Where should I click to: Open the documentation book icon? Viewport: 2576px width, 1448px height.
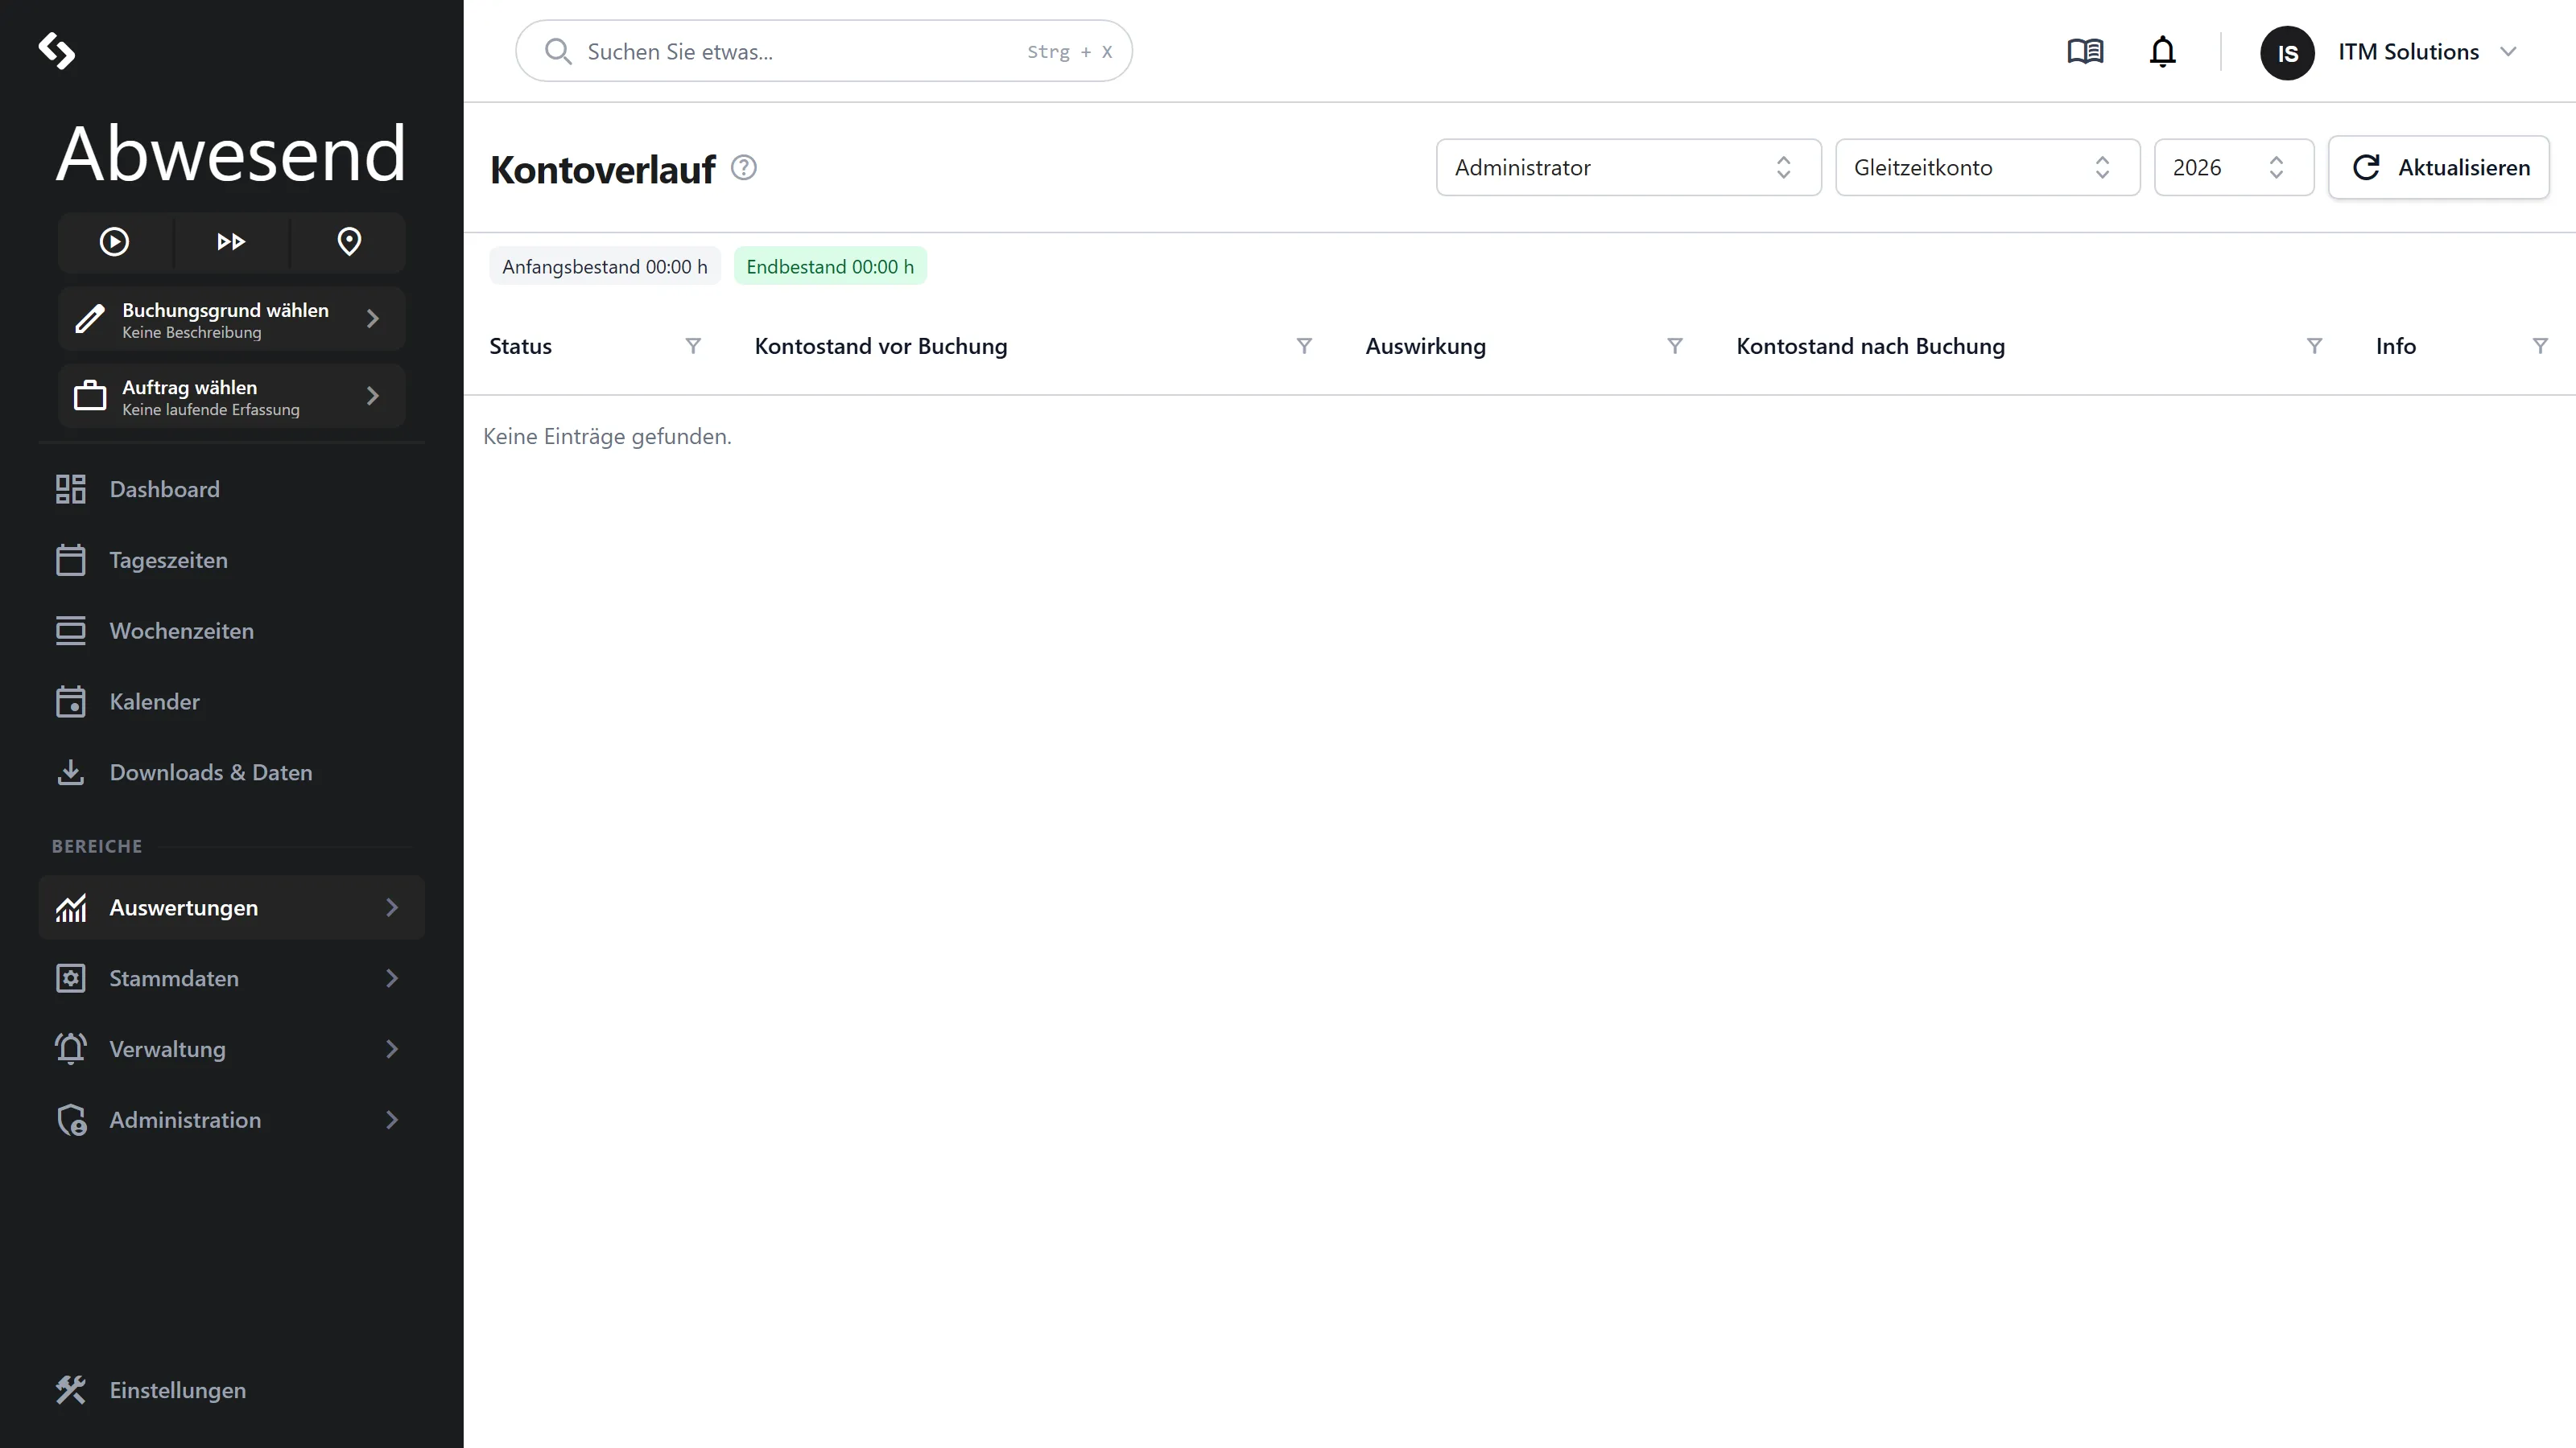[2085, 51]
